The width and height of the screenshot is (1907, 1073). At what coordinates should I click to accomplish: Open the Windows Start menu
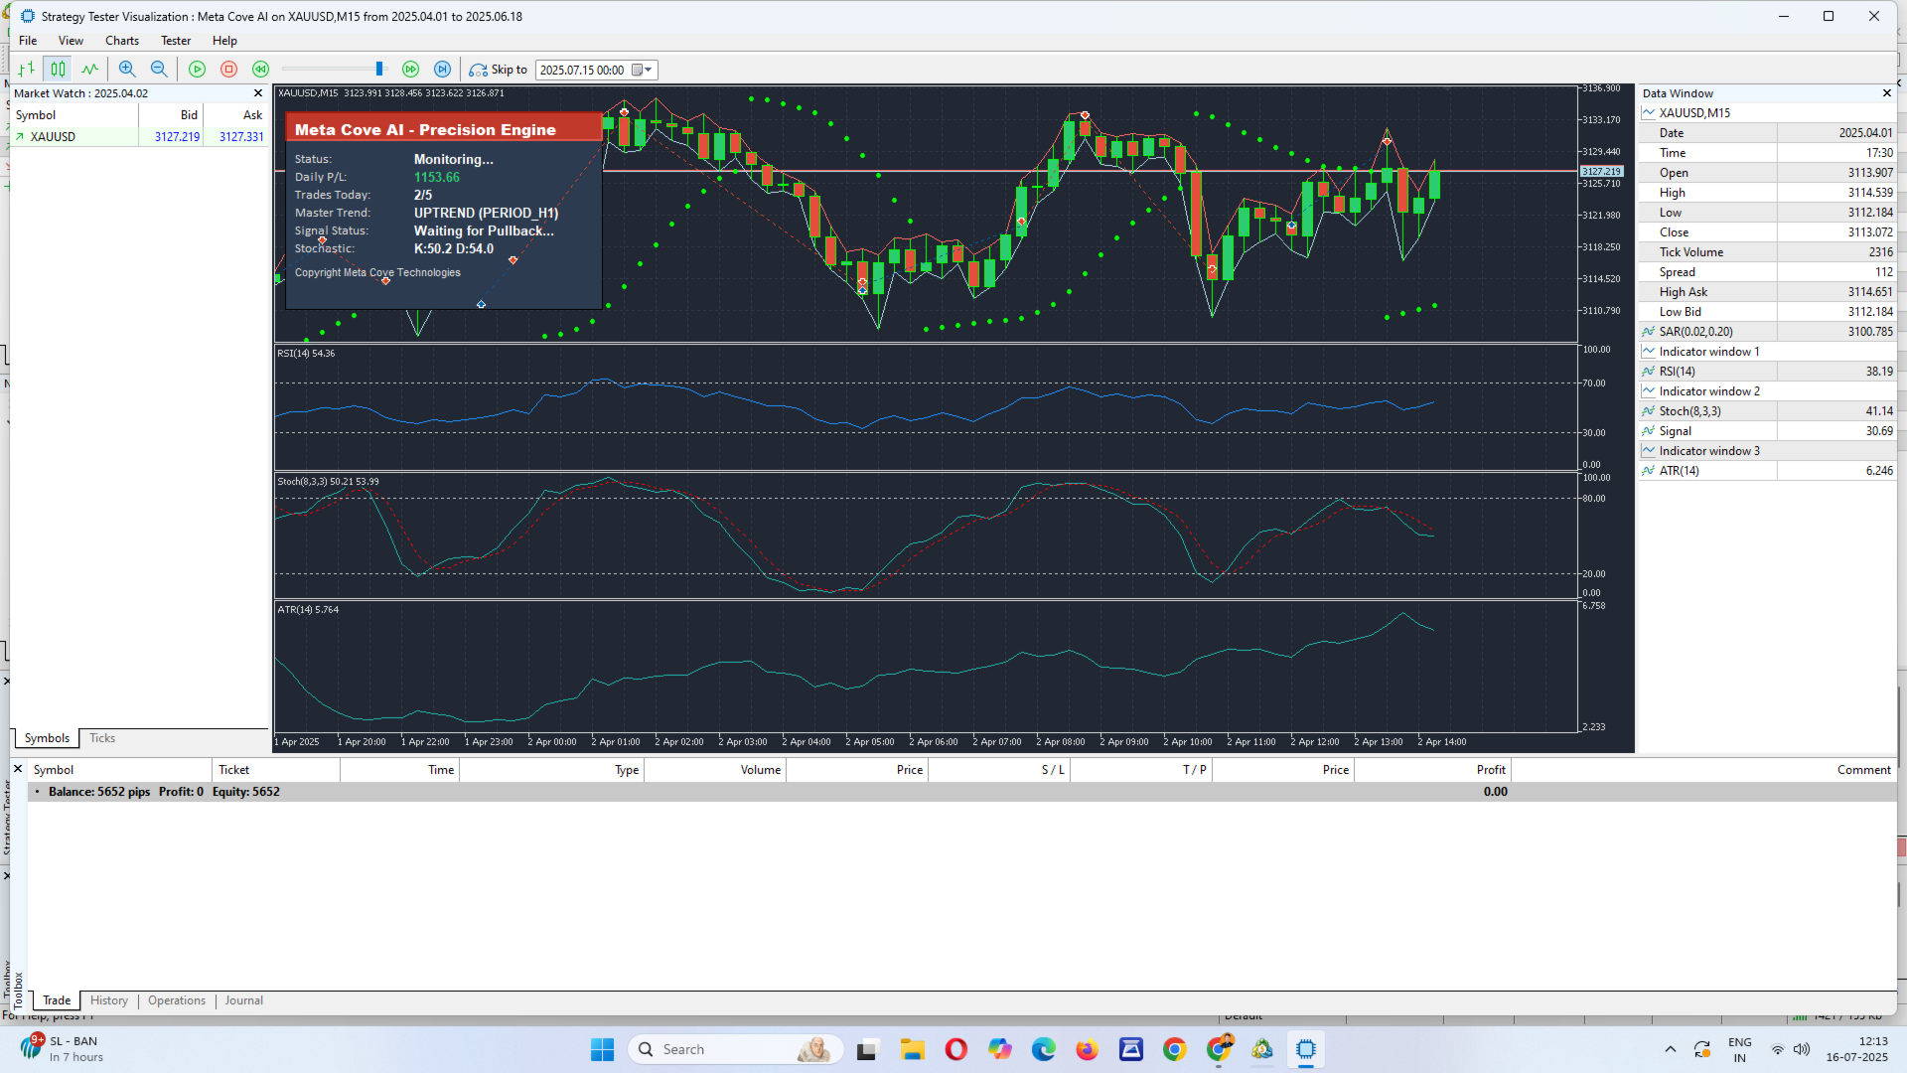[x=602, y=1049]
